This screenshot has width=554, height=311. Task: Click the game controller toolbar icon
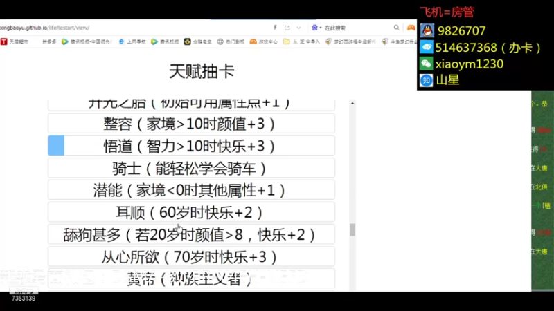(x=411, y=28)
